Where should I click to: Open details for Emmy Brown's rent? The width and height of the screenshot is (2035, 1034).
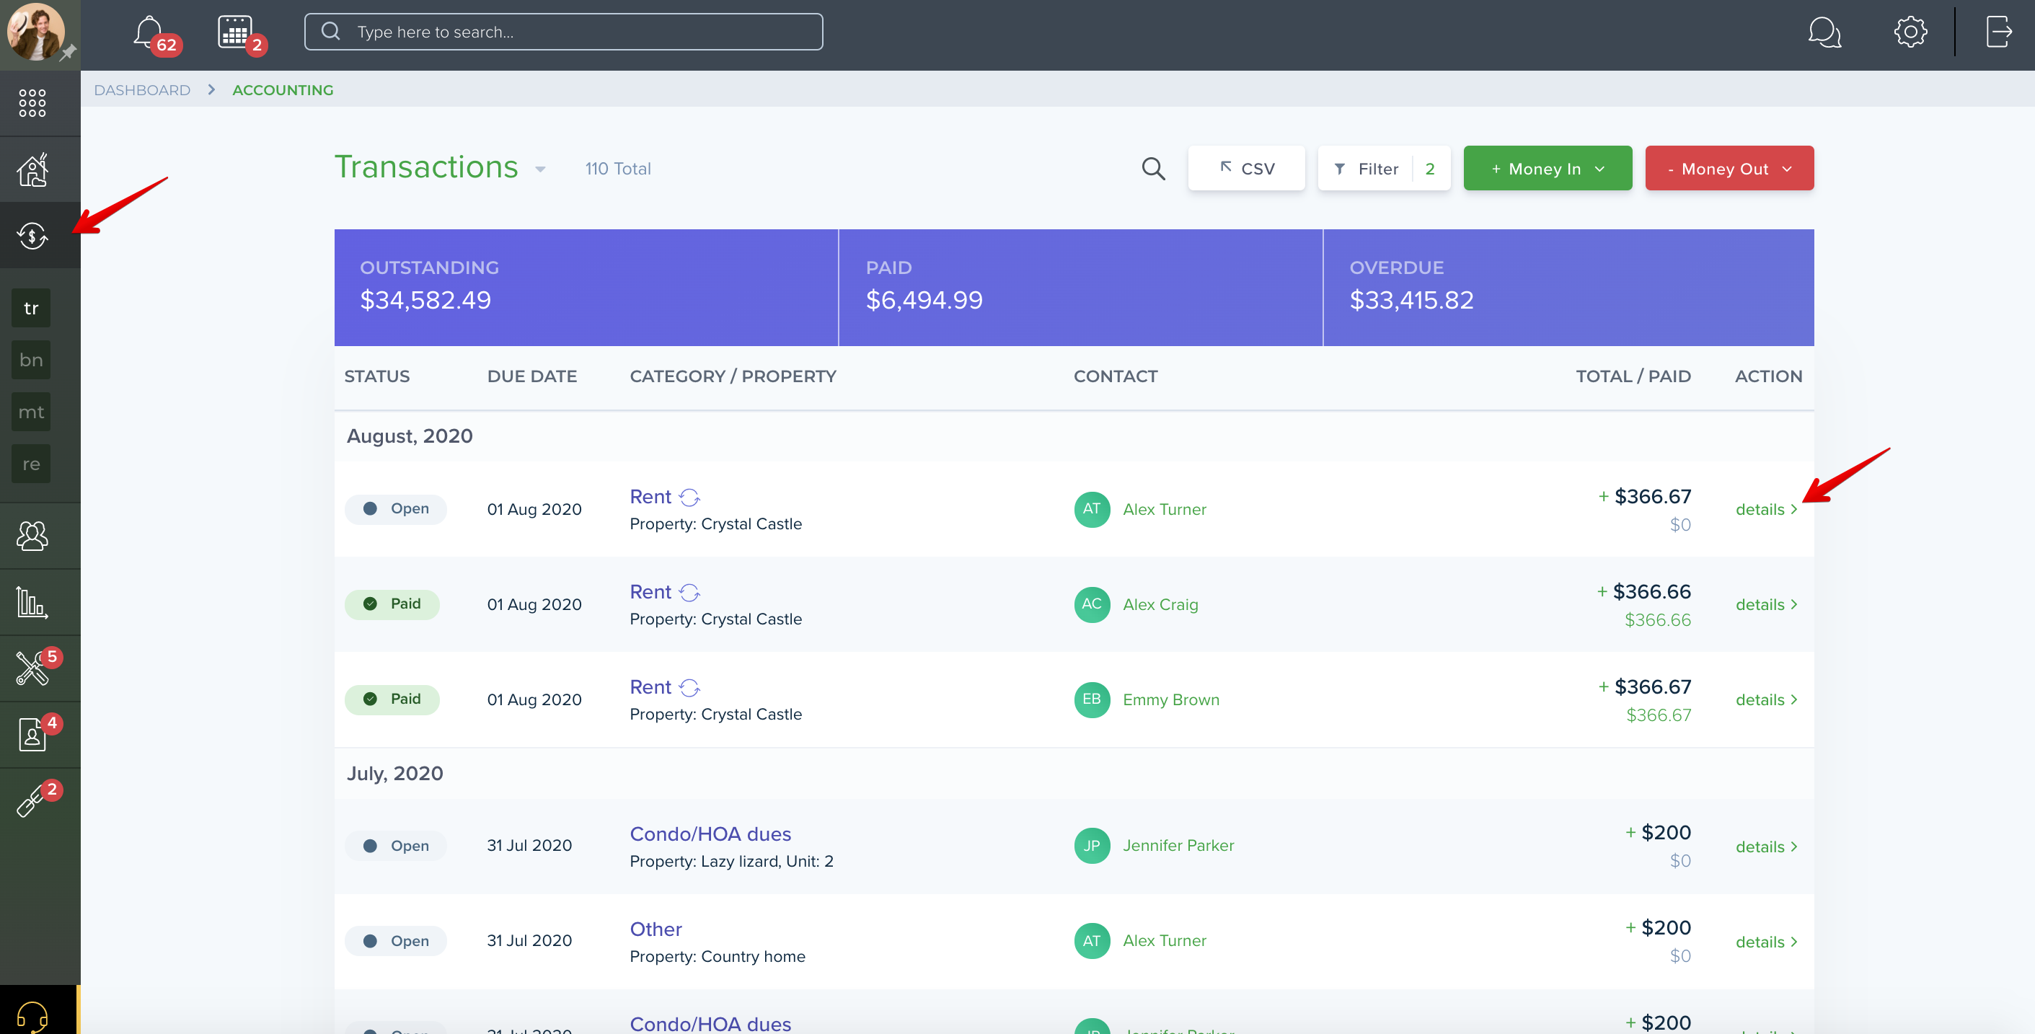[x=1765, y=700]
